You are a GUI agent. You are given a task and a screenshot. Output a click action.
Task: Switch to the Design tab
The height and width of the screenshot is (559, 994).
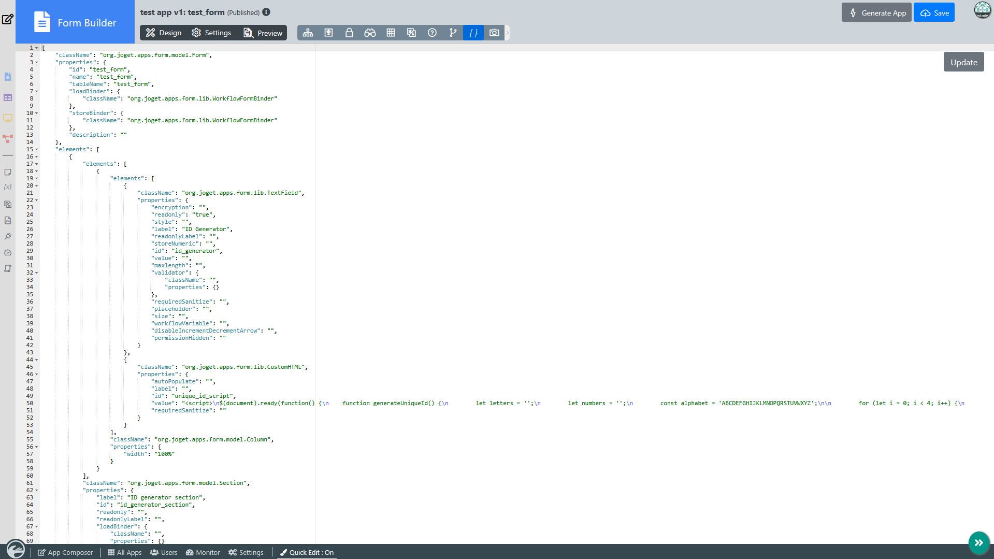tap(164, 33)
